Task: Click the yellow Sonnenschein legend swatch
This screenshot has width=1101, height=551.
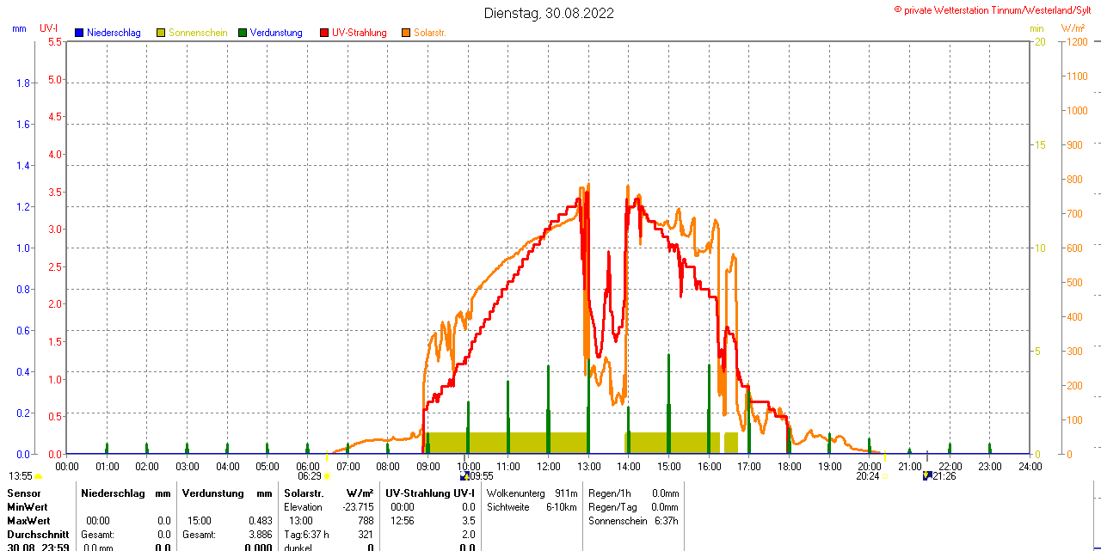Action: [x=161, y=33]
